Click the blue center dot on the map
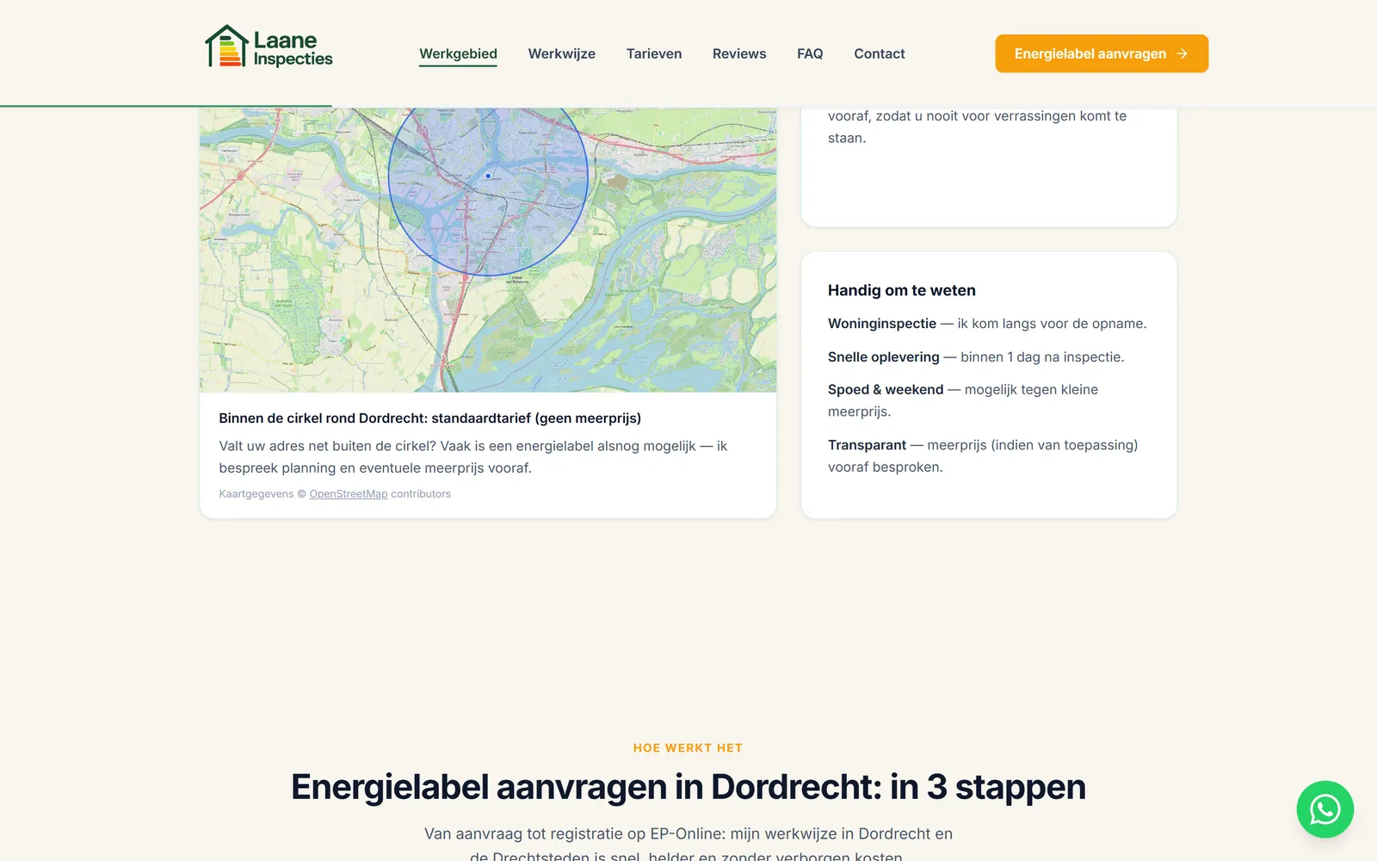Screen dimensions: 1377x861 488,176
